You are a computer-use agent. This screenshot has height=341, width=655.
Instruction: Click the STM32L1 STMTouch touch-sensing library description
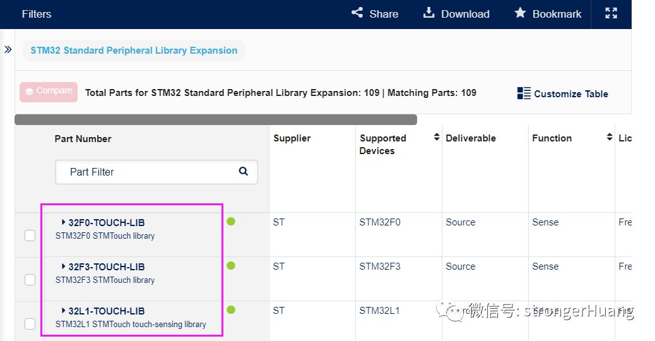click(131, 325)
